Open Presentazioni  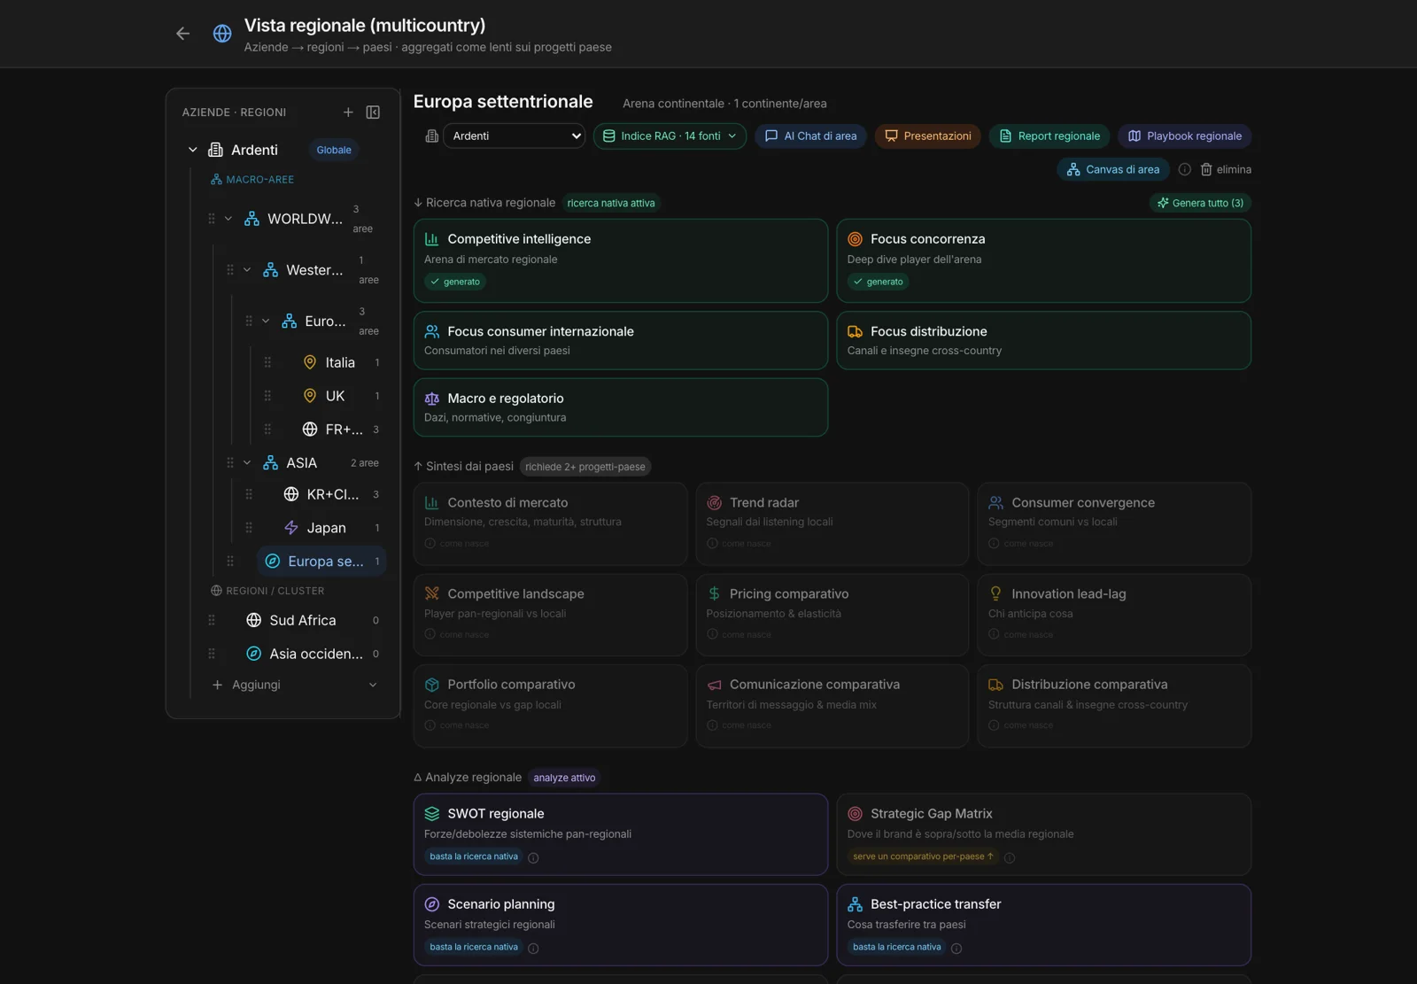927,136
